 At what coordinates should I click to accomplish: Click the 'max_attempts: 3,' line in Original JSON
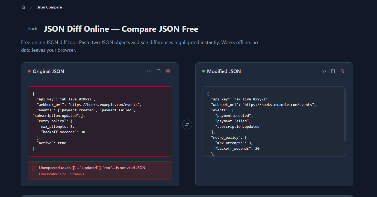58,127
